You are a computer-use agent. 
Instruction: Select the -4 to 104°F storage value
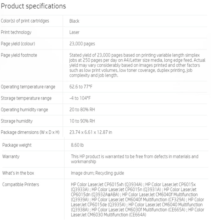[80, 98]
